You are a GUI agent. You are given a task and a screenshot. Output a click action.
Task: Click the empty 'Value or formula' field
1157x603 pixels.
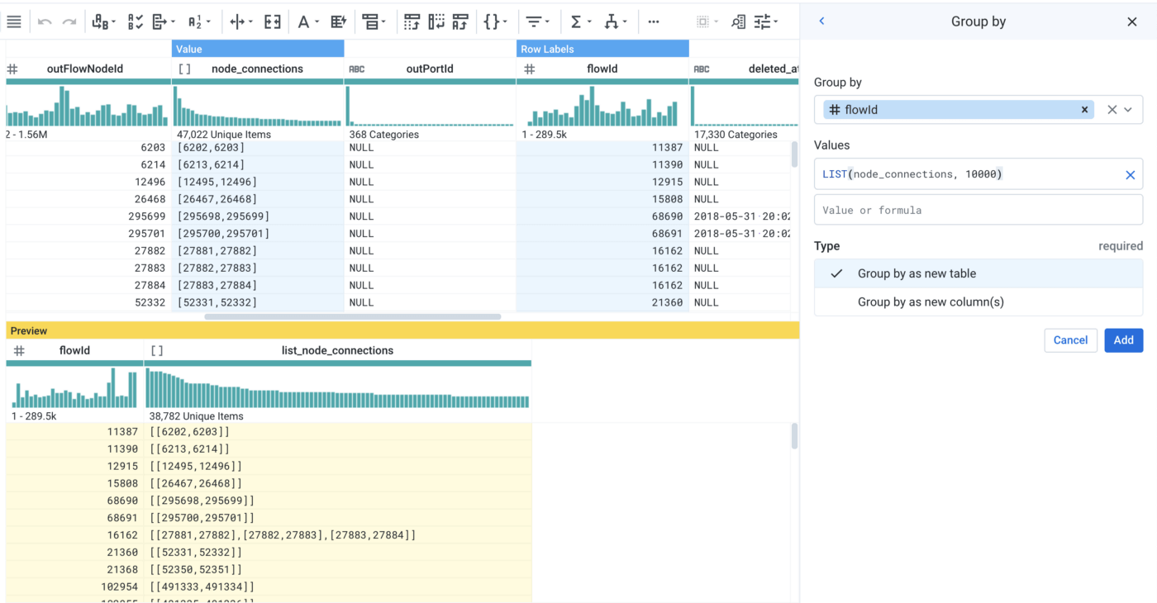(978, 210)
